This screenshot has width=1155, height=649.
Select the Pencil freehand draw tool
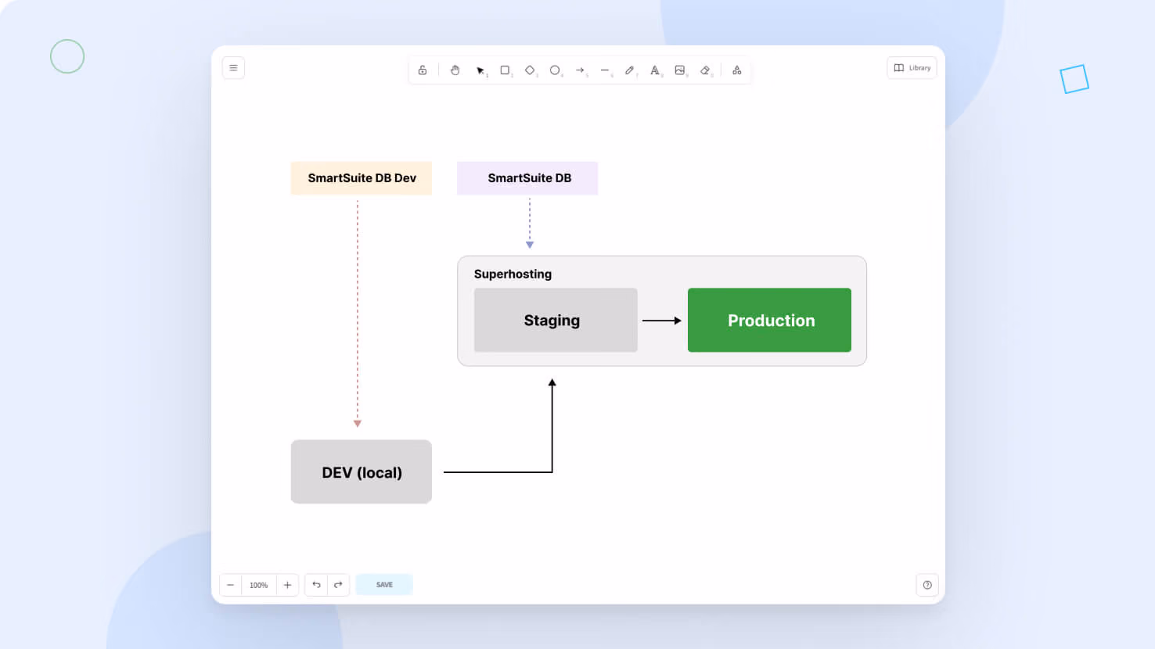click(x=630, y=70)
